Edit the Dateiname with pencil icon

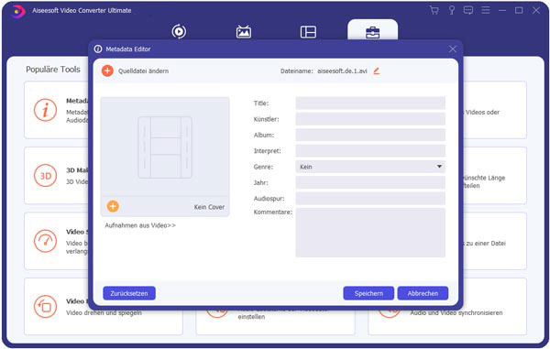click(377, 71)
